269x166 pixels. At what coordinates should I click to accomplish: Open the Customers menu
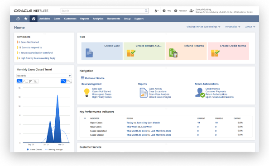click(70, 19)
